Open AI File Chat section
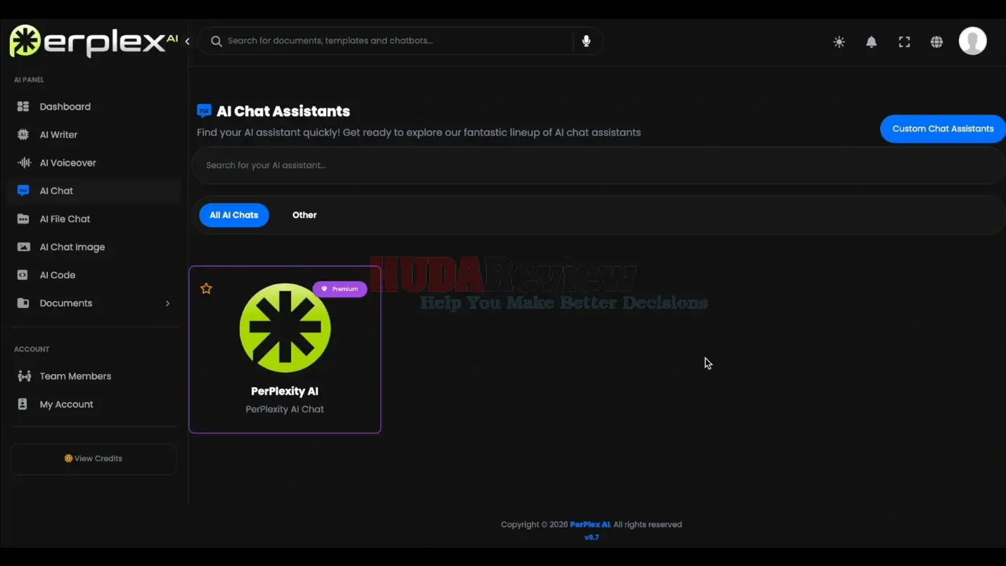The width and height of the screenshot is (1006, 566). (x=65, y=219)
